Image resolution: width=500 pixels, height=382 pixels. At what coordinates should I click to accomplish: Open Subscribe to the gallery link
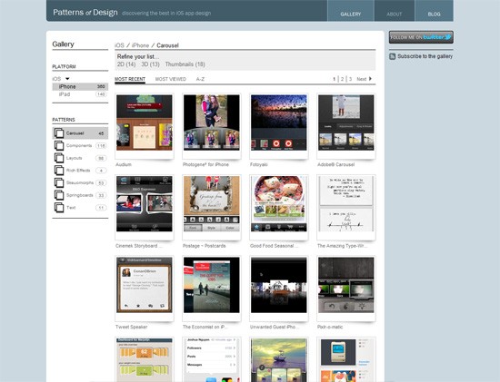click(x=425, y=56)
